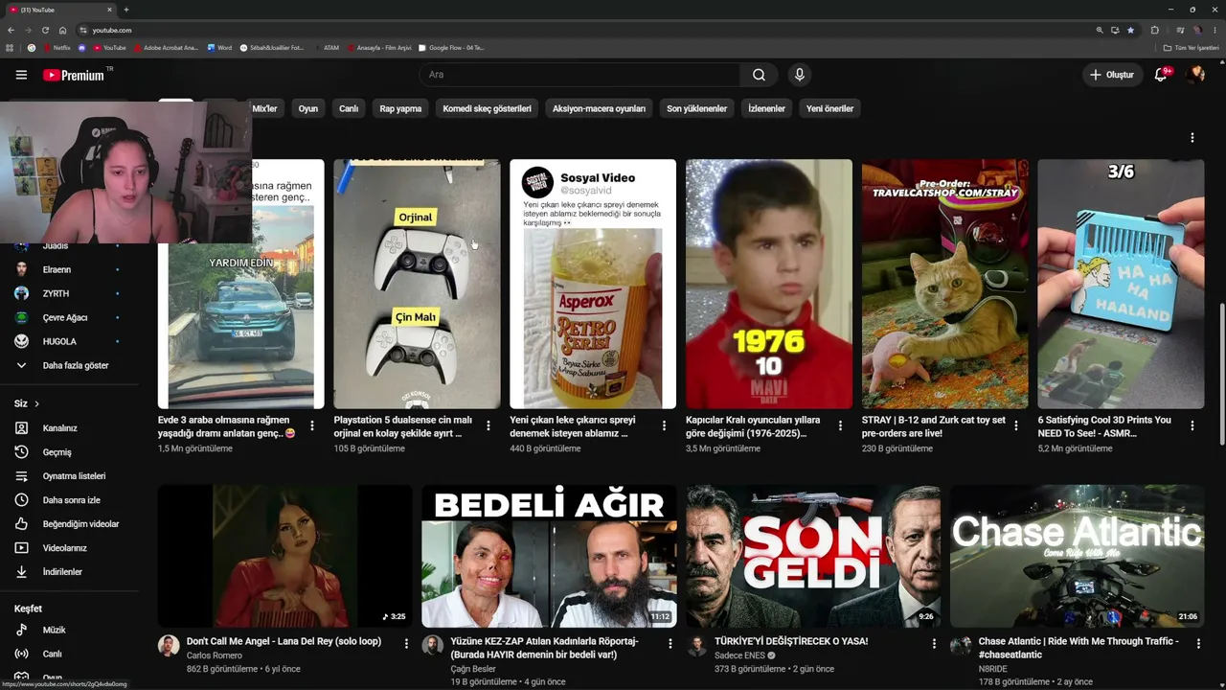Open Kanalınız in the sidebar
Screen dimensions: 1226x690
tap(59, 428)
